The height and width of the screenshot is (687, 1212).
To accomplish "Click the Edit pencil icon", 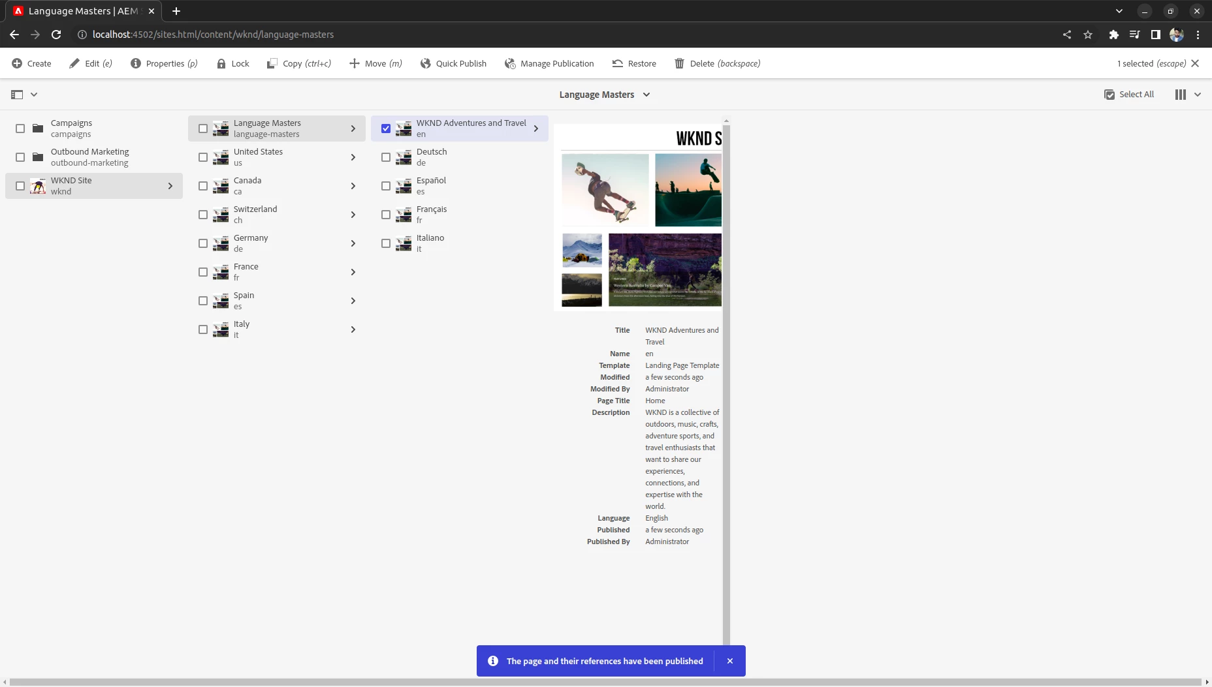I will (74, 63).
